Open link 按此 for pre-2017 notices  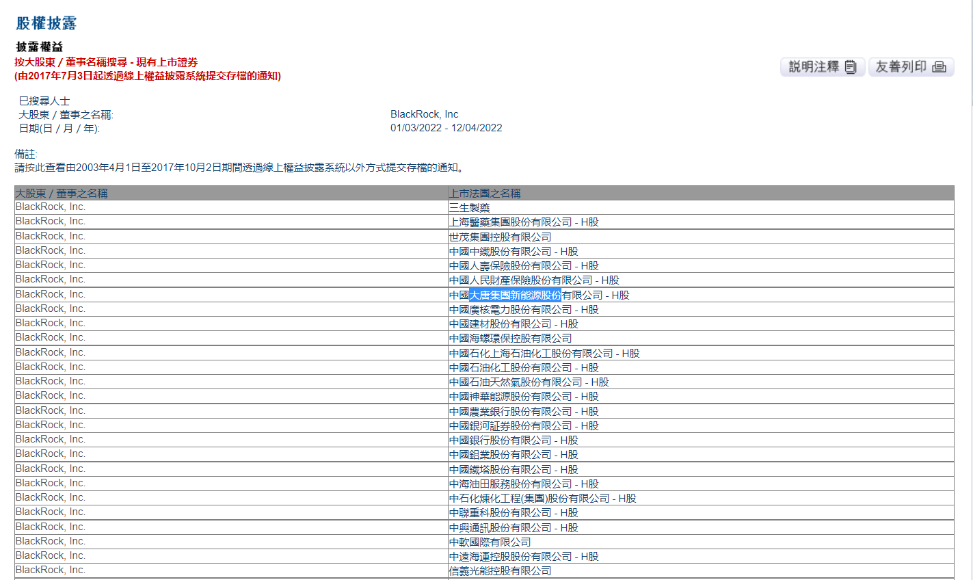click(x=35, y=168)
